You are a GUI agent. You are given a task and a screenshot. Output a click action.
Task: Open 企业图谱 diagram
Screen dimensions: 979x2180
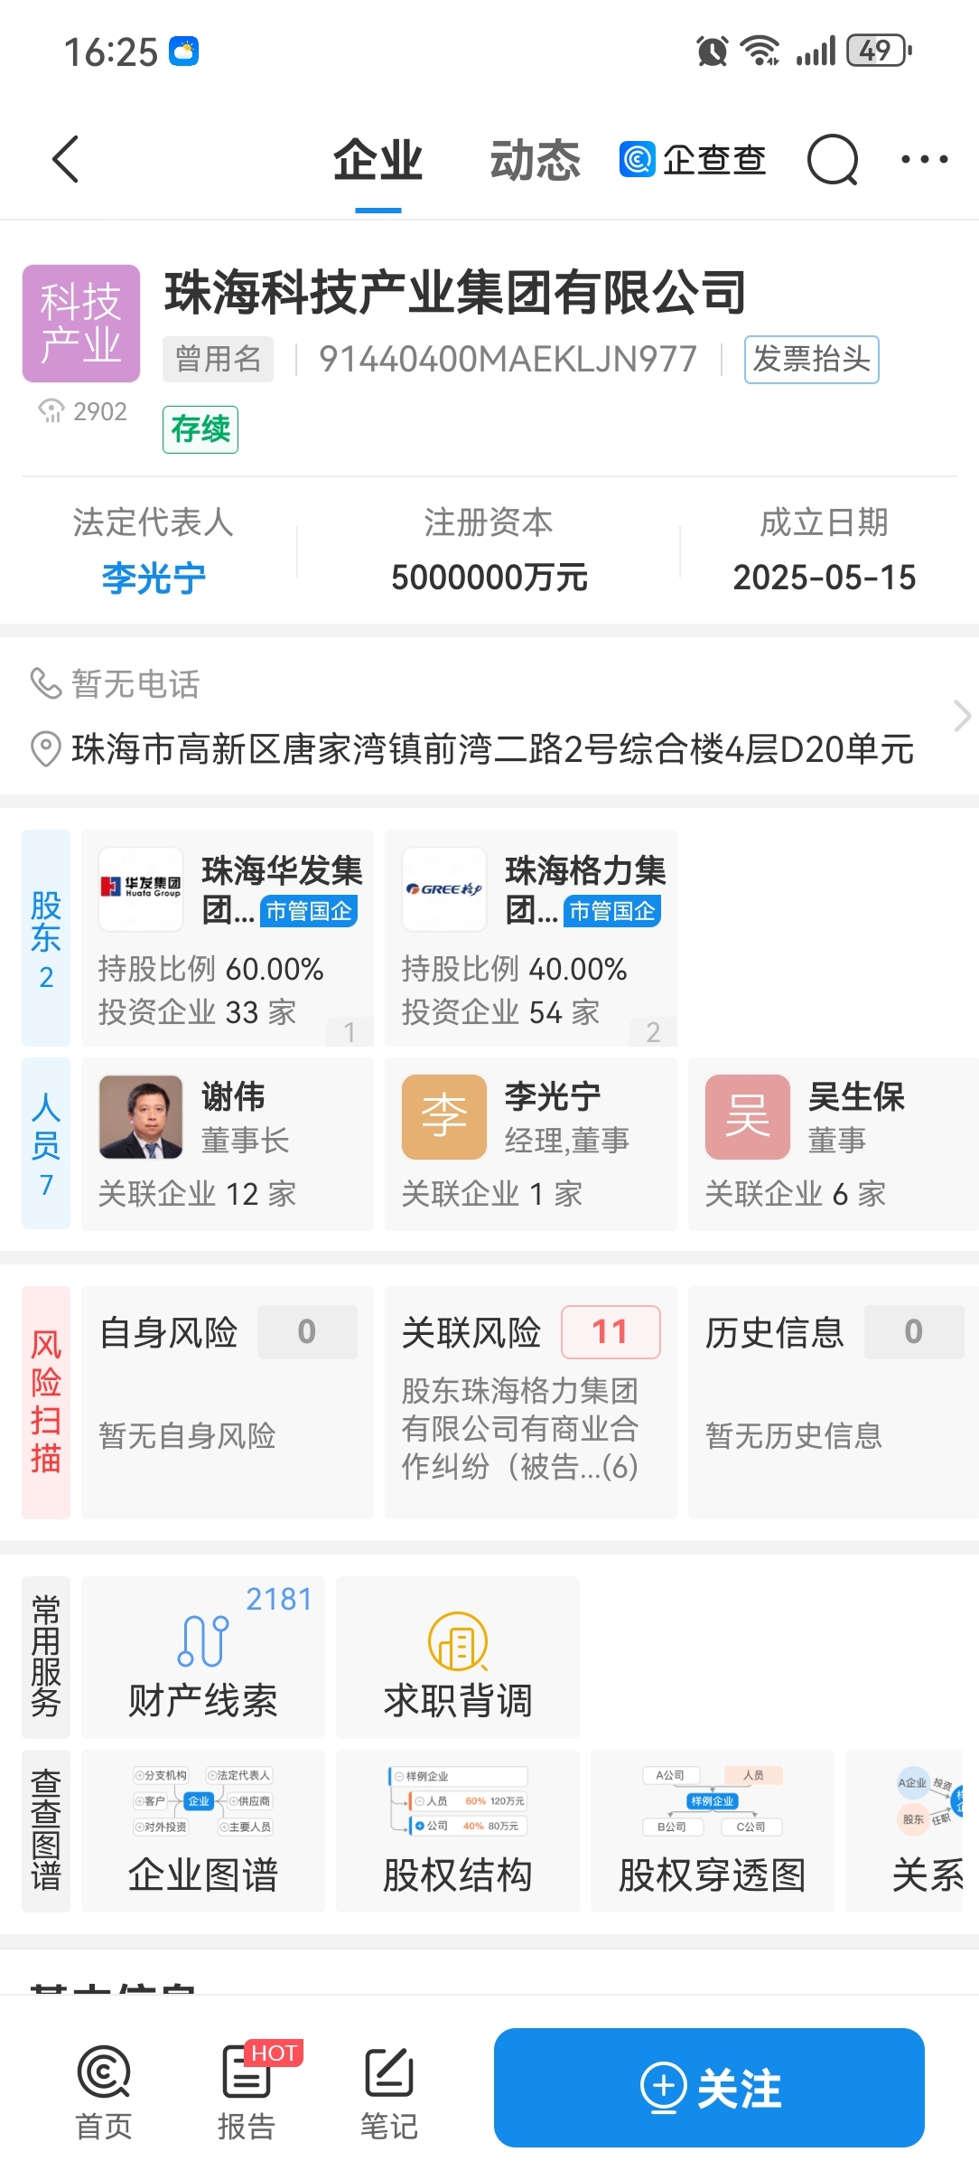click(203, 1830)
